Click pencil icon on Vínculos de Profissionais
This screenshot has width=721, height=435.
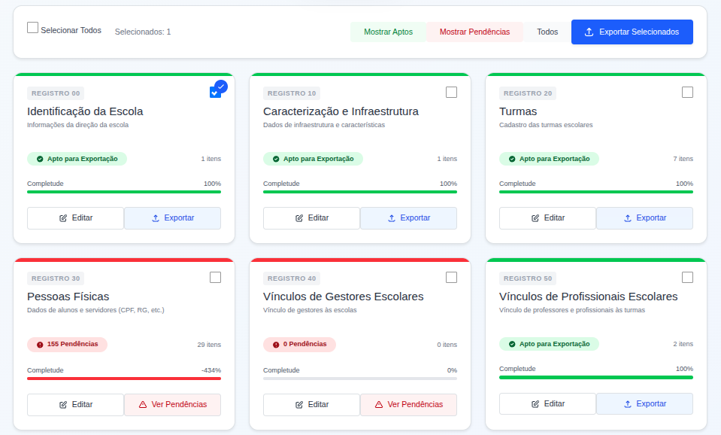pos(535,404)
